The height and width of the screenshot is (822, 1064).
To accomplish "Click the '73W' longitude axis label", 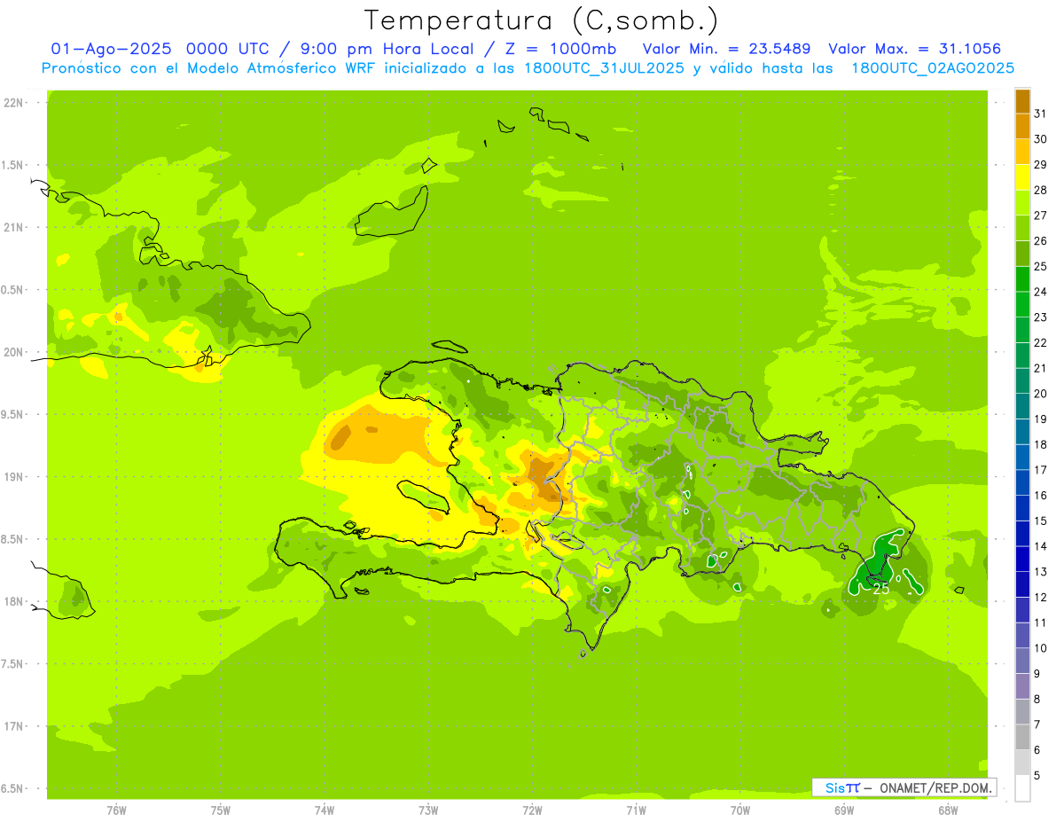I will (x=428, y=810).
